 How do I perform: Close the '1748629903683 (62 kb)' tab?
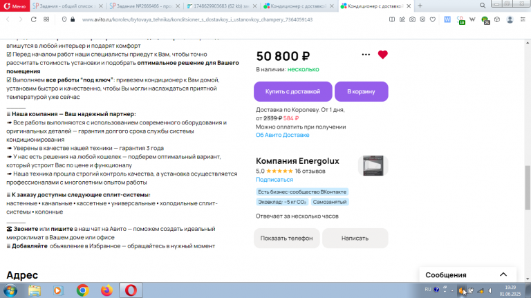(x=254, y=6)
